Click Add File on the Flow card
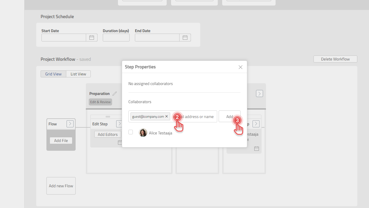This screenshot has height=208, width=369. 61,140
